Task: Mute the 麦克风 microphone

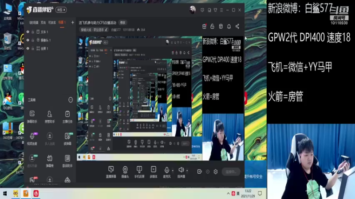Action: [167, 172]
